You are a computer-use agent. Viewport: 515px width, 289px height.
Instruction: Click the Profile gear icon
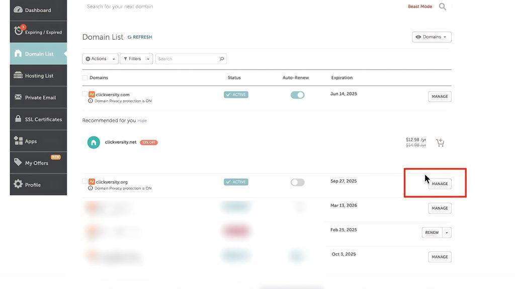18,184
